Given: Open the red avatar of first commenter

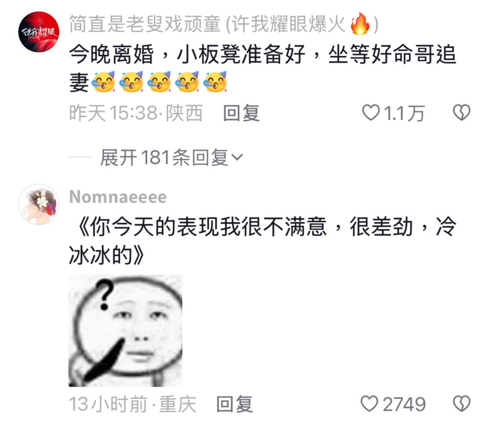Looking at the screenshot, I should (x=39, y=32).
